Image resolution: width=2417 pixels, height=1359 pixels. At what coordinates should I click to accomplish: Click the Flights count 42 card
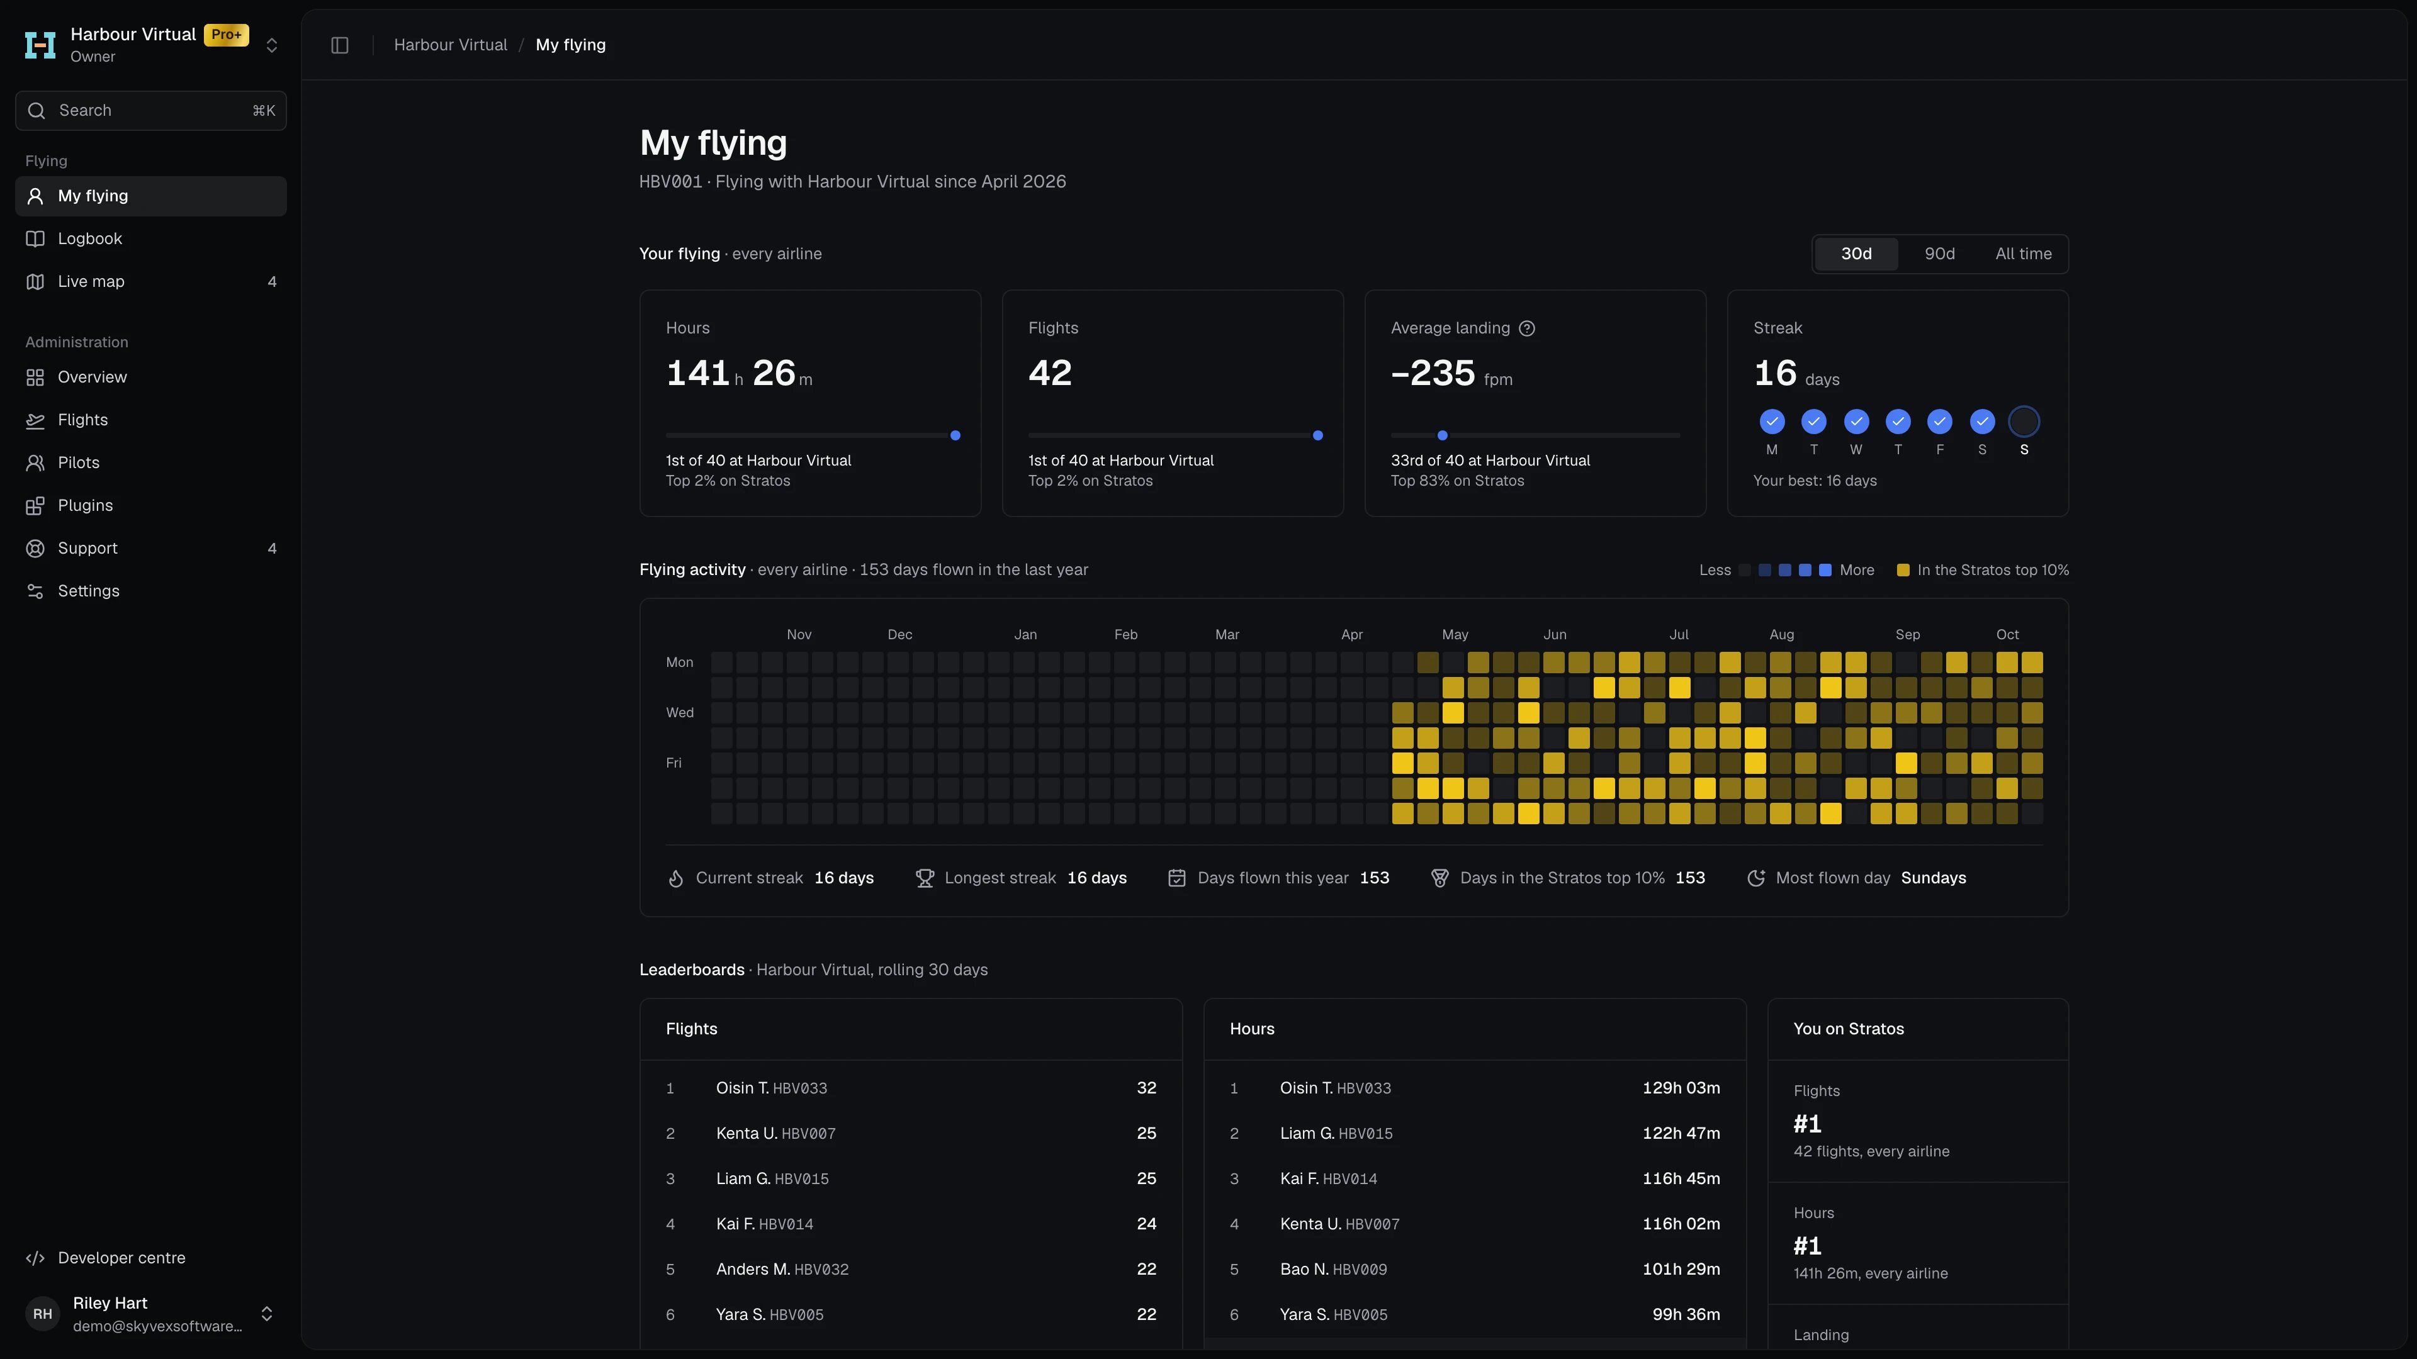[1172, 403]
